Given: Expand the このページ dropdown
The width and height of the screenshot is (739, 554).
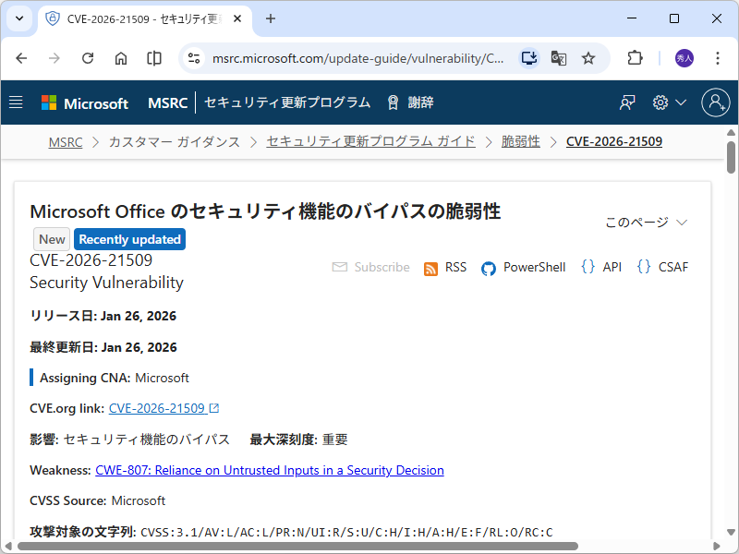Looking at the screenshot, I should tap(641, 222).
